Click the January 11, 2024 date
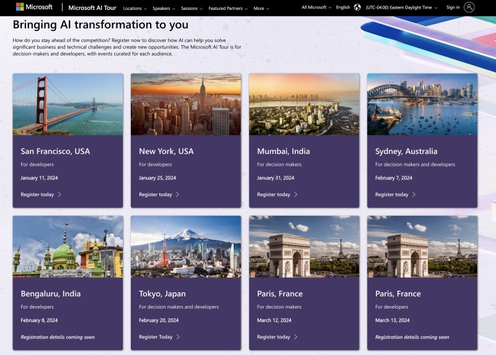The width and height of the screenshot is (496, 355). point(39,177)
